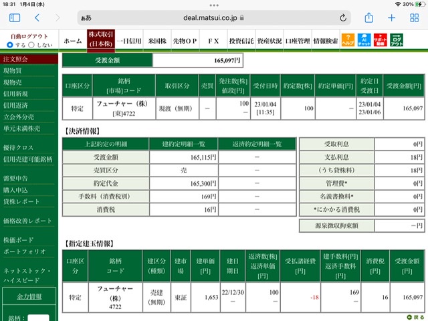The image size is (428, 321).
Task: Open 需要申告 in the sidebar
Action: pos(15,179)
